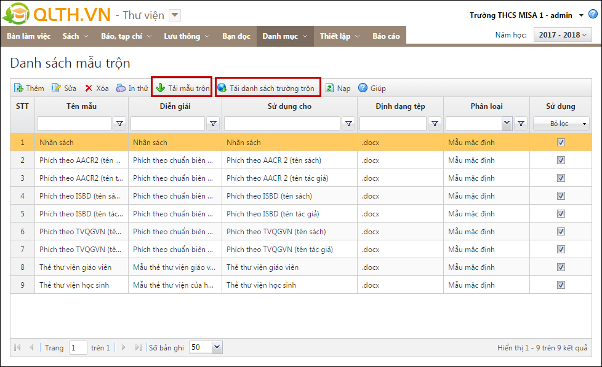Image resolution: width=602 pixels, height=367 pixels.
Task: Open Giúp help icon
Action: [x=363, y=89]
